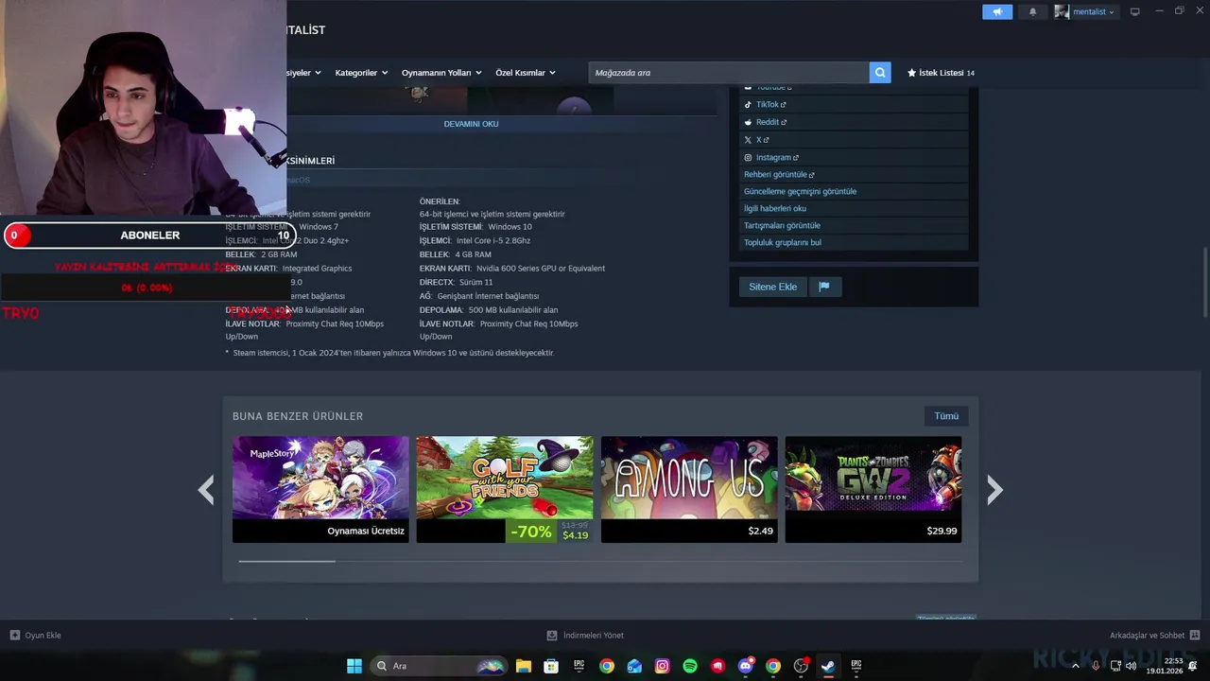Open the mentalist account dropdown

pyautogui.click(x=1092, y=11)
